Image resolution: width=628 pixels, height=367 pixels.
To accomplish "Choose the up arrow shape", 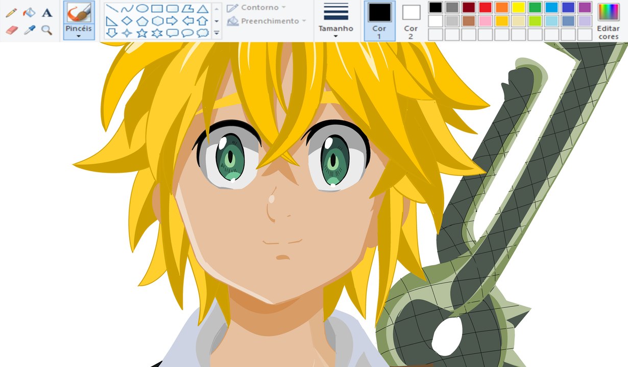I will pos(203,21).
